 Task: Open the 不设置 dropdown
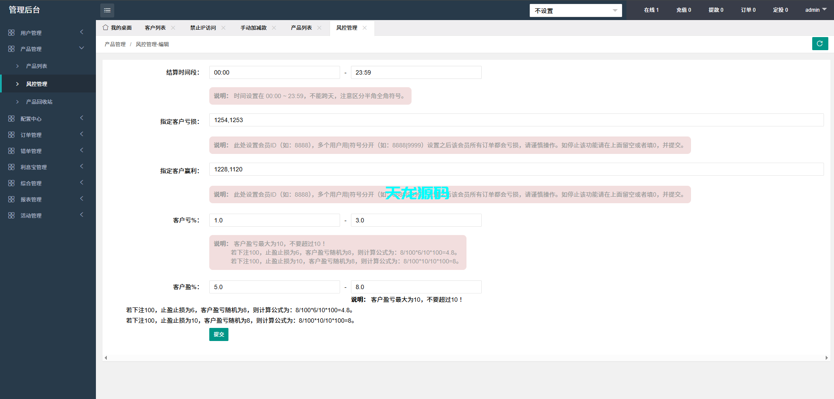tap(575, 10)
